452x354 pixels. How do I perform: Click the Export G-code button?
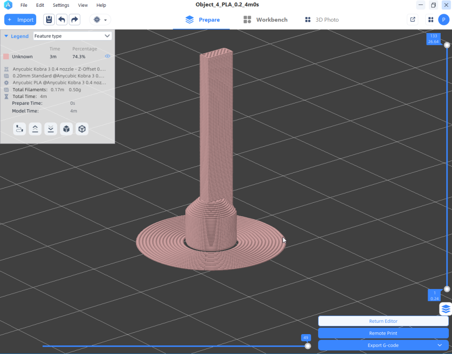tap(383, 345)
